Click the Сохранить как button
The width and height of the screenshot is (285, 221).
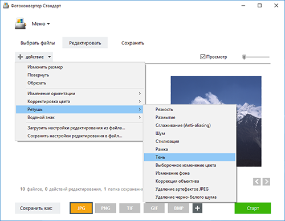38,208
